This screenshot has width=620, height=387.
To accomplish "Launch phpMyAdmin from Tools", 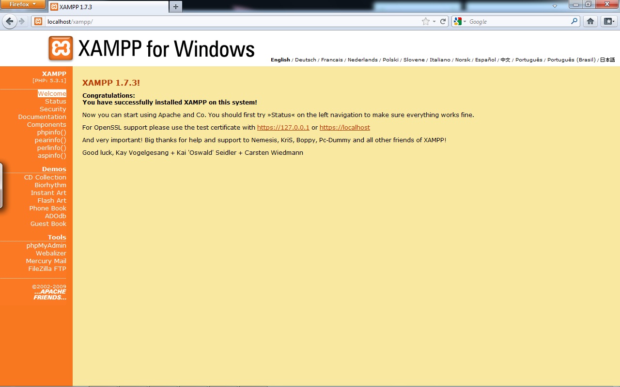I will tap(46, 245).
